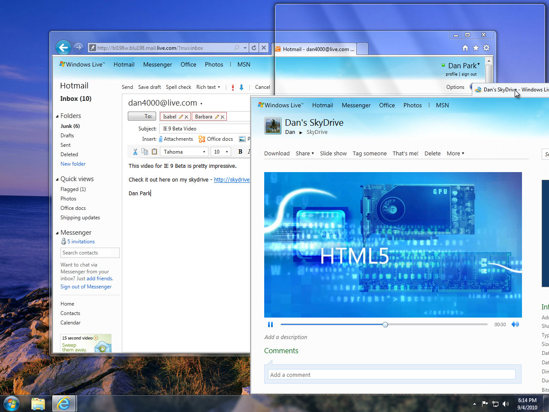Click the browser back arrow button

point(63,48)
